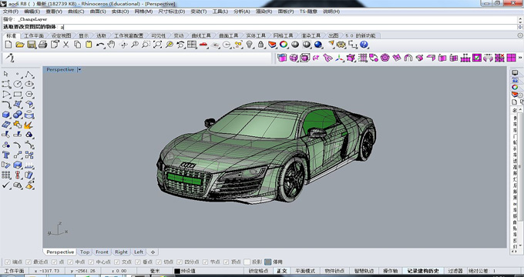Select the arrow pointer tool in left toolbar

tap(5, 74)
